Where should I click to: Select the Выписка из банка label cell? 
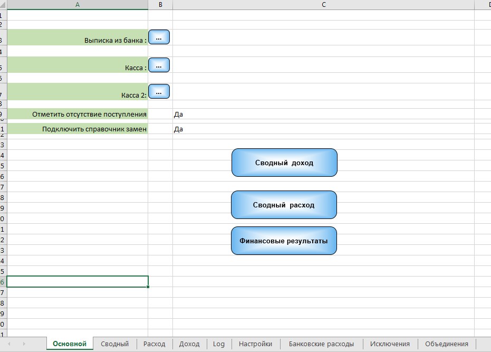click(78, 37)
